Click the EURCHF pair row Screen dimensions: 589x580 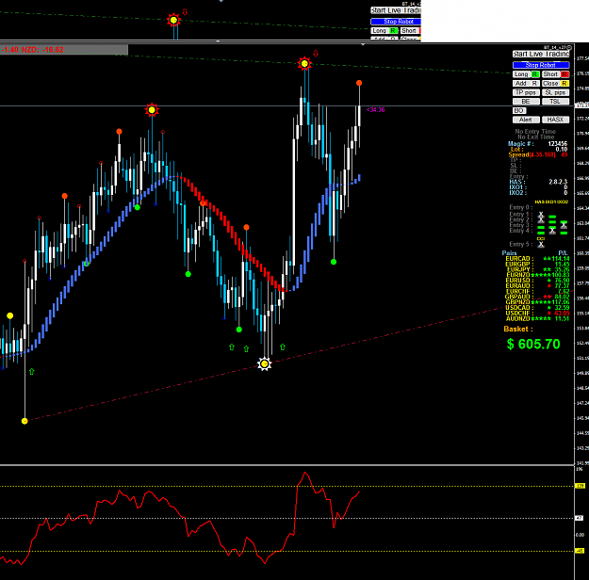pyautogui.click(x=537, y=291)
